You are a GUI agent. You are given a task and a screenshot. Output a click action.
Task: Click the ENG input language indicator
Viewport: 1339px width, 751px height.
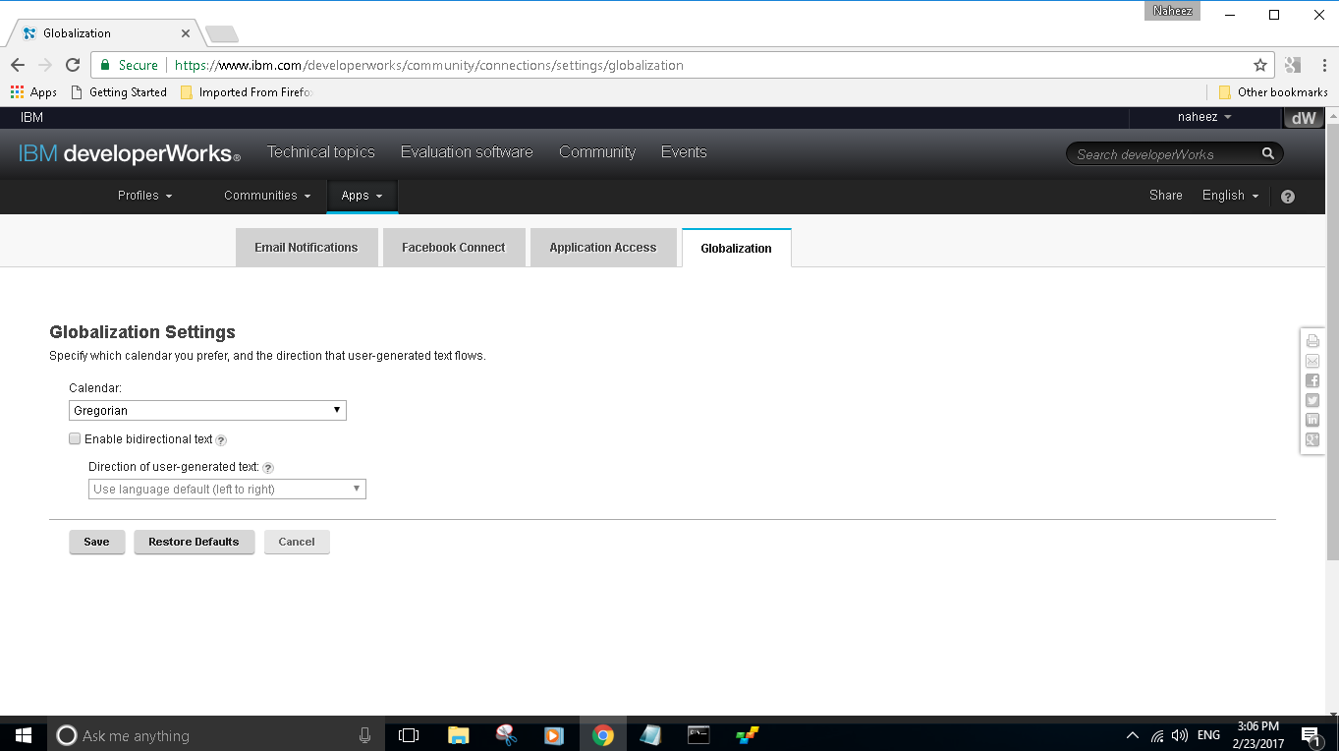coord(1208,735)
